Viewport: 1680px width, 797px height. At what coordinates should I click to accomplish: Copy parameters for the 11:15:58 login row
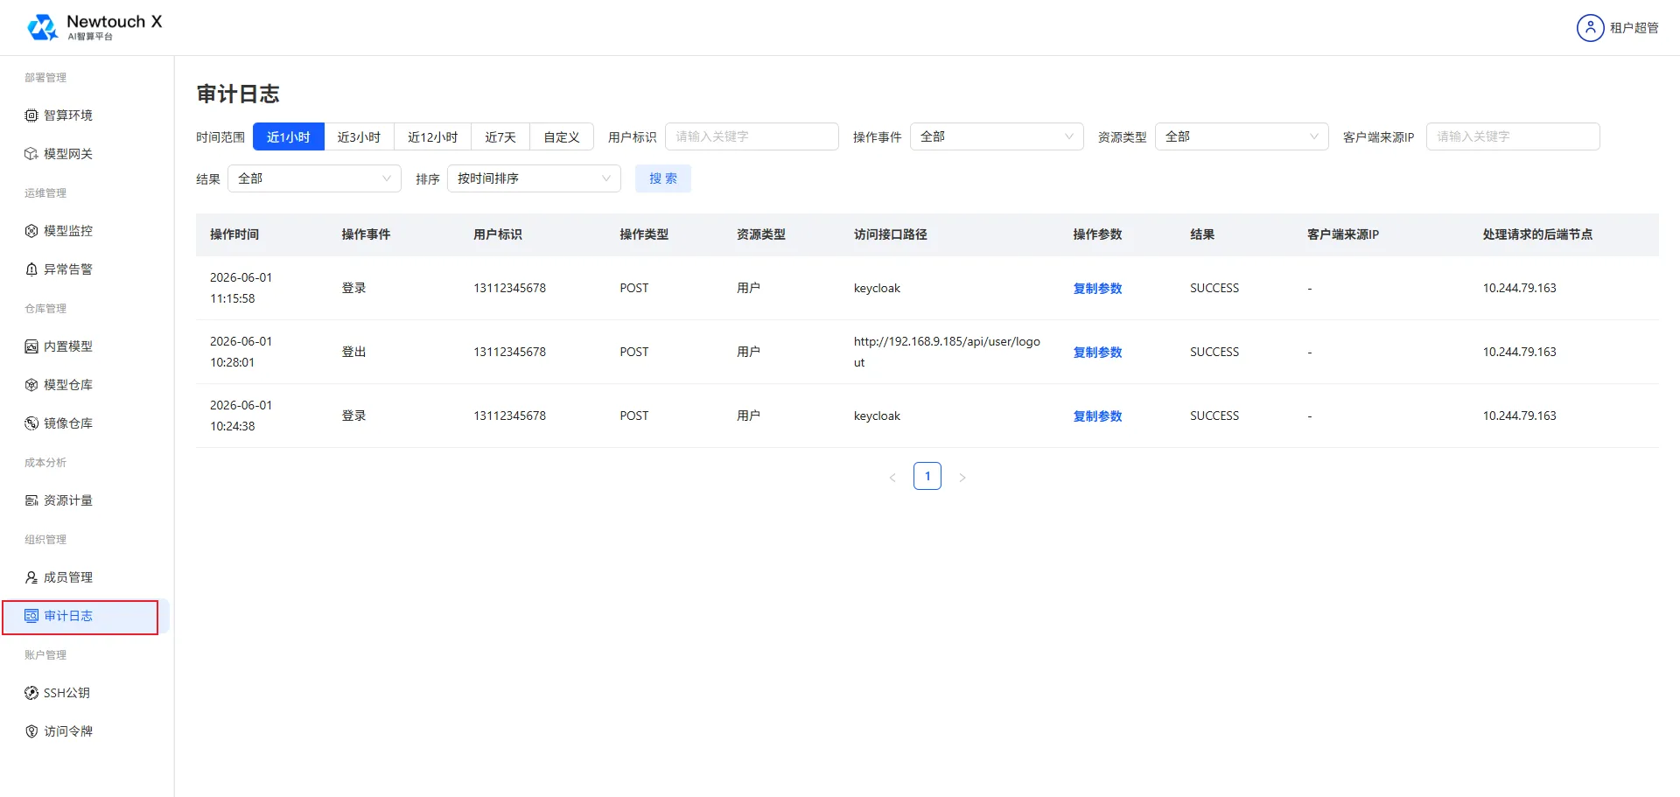click(x=1097, y=288)
